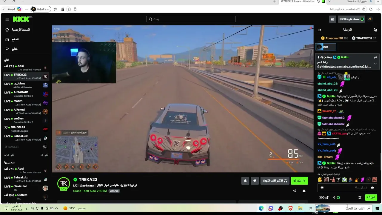Subscribe with the green subscribe button
This screenshot has height=215, width=382.
pos(299,181)
